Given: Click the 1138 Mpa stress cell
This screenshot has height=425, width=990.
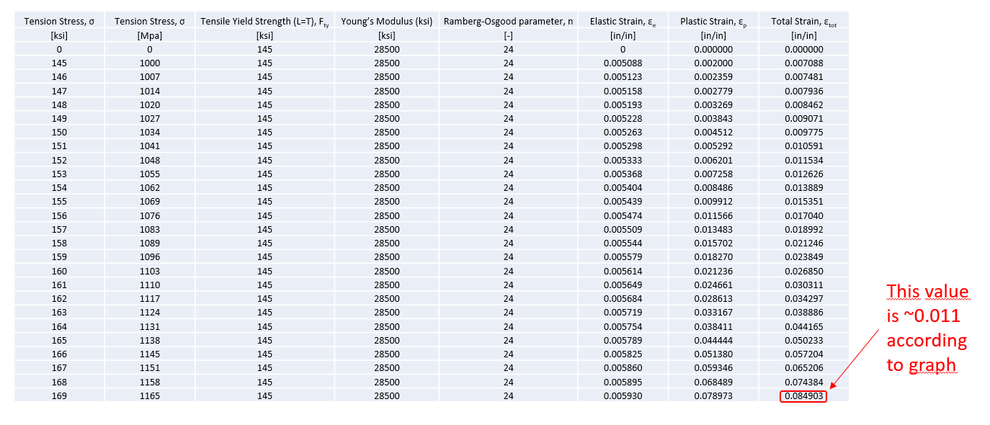Looking at the screenshot, I should point(150,340).
